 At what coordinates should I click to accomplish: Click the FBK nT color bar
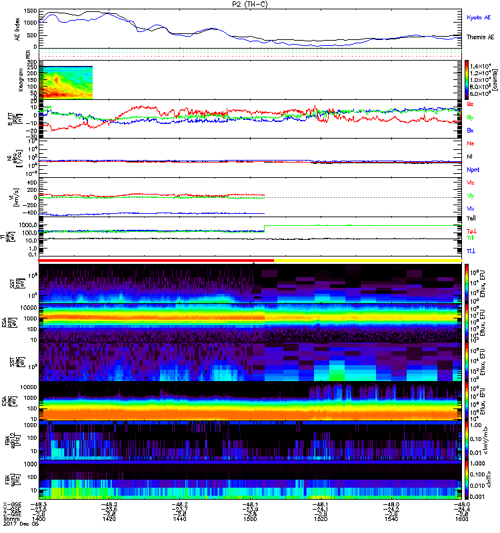pos(467,480)
